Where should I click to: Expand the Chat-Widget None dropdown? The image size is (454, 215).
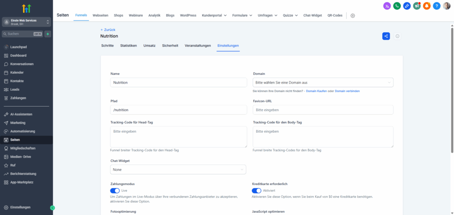(x=178, y=169)
